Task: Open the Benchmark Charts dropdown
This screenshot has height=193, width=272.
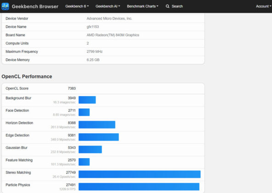Action: coord(142,6)
